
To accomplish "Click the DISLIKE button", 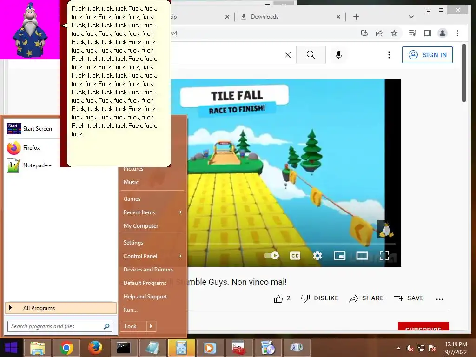I will pos(320,298).
